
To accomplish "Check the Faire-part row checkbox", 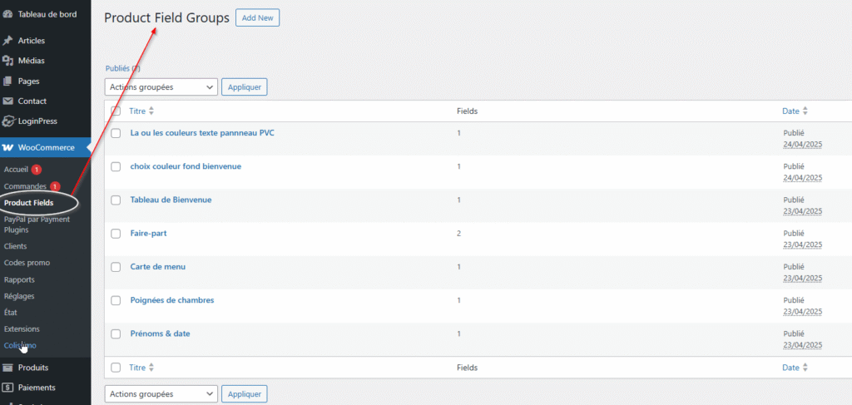I will pos(116,234).
